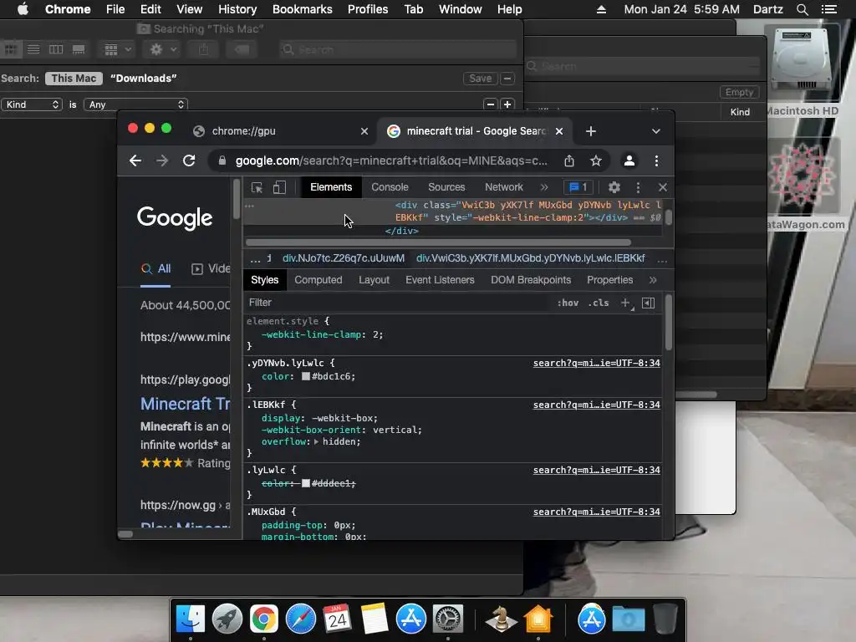The image size is (856, 642).
Task: Open Spotlight search in menu bar
Action: (802, 9)
